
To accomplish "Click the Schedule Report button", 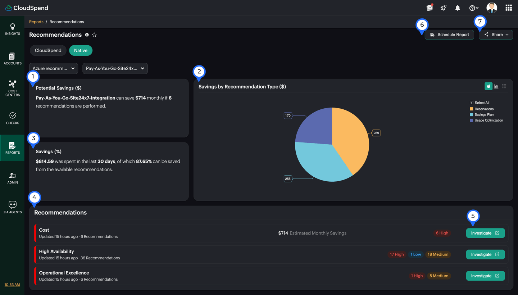I will tap(449, 35).
